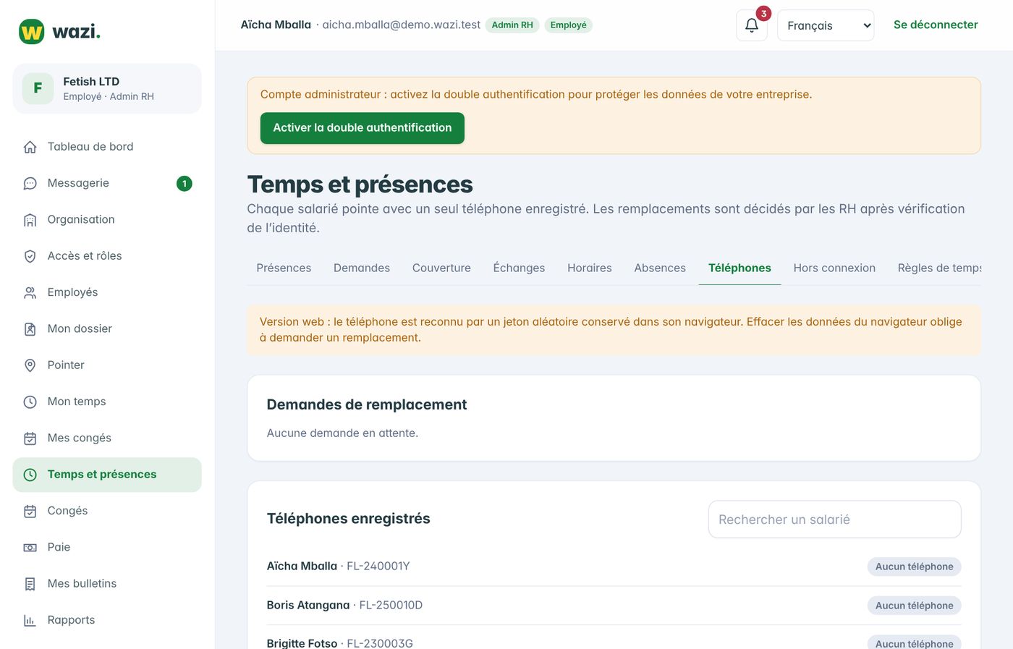Click the Mon dossier file icon
The height and width of the screenshot is (649, 1013).
[30, 329]
